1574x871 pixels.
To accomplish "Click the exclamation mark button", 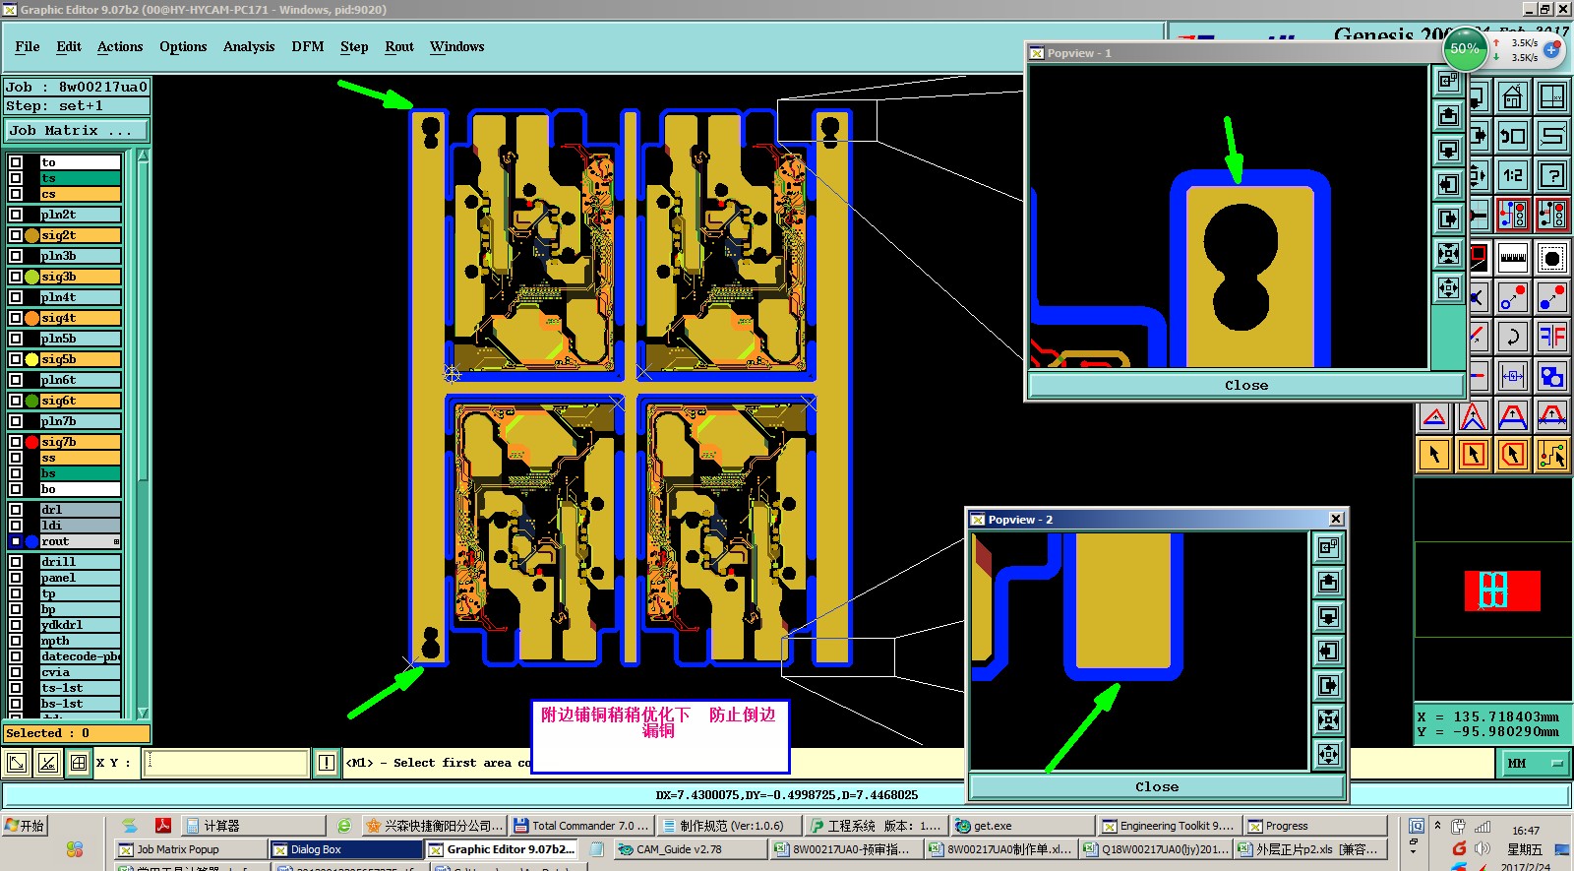I will click(x=327, y=763).
